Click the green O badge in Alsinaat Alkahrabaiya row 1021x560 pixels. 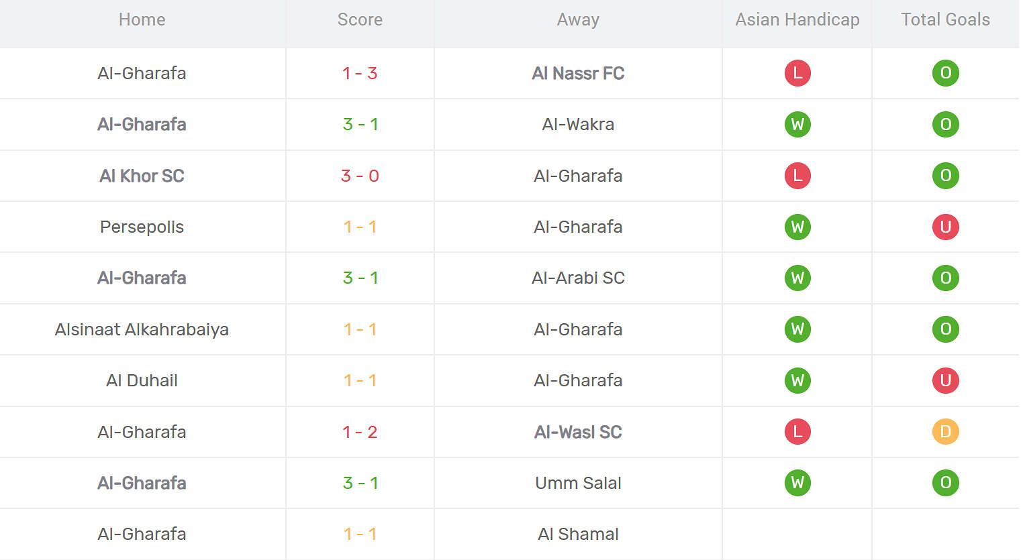pyautogui.click(x=945, y=329)
